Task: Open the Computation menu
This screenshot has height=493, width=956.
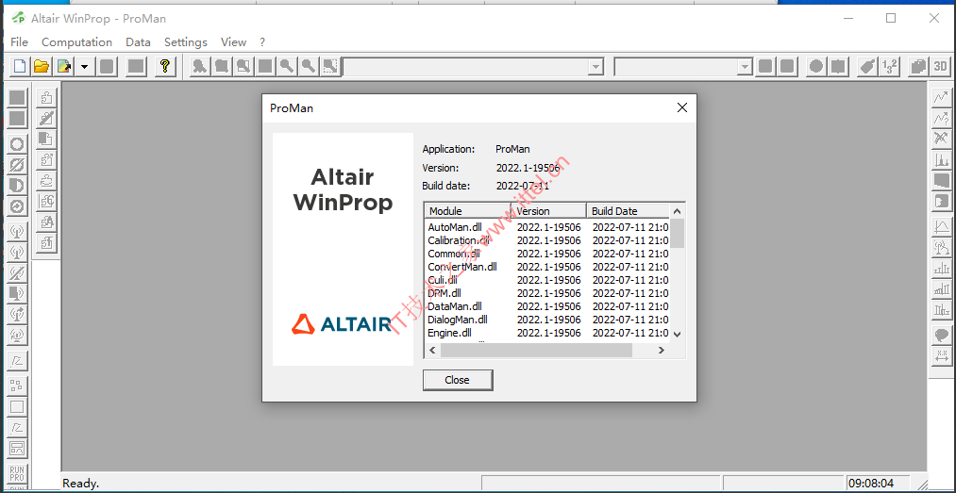Action: click(76, 42)
